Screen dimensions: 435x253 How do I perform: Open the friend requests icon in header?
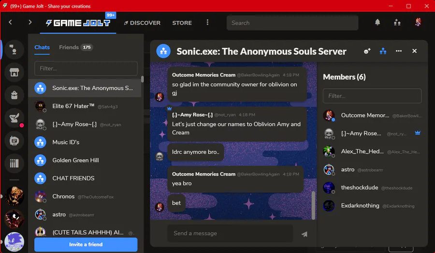tap(397, 22)
